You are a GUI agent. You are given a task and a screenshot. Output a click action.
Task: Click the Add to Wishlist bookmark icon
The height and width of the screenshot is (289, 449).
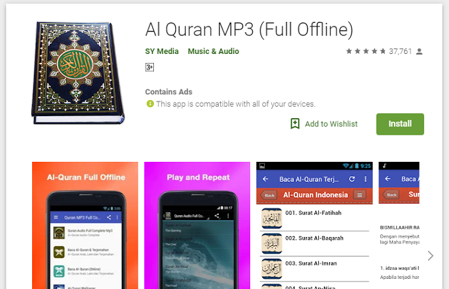[x=295, y=124]
